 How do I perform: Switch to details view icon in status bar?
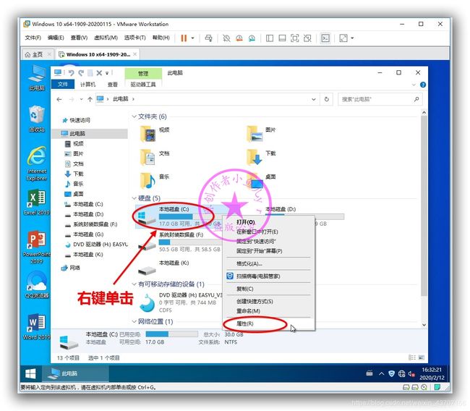[x=412, y=357]
